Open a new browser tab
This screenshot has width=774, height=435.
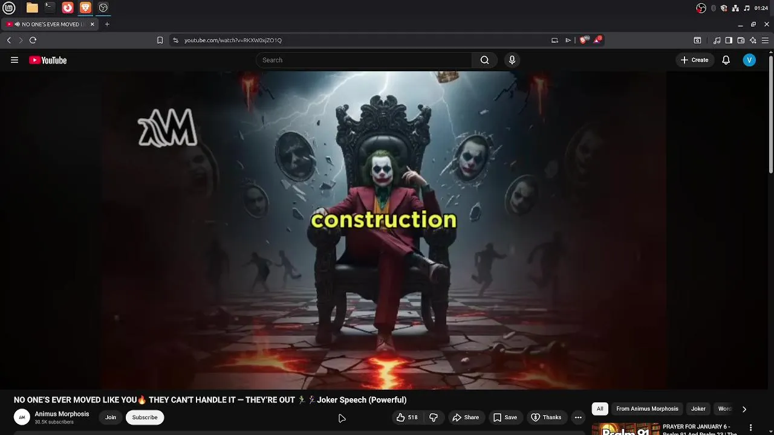tap(107, 24)
